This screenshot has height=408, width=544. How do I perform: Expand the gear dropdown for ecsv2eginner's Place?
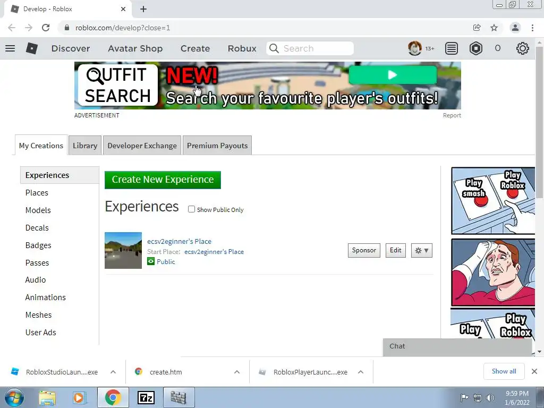tap(421, 251)
